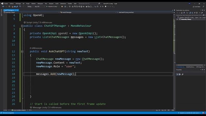Screen dimensions: 206x116
Task: Open the AskChatGPT member navigation dropdown
Action: [x=145, y=12]
